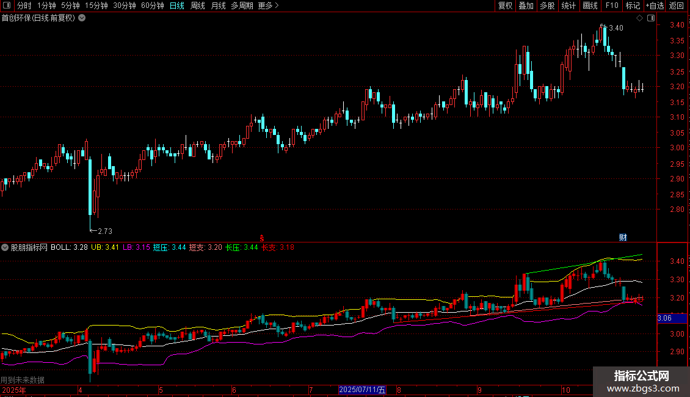The width and height of the screenshot is (690, 397).
Task: Open the 复权 adjustment menu
Action: click(x=505, y=5)
